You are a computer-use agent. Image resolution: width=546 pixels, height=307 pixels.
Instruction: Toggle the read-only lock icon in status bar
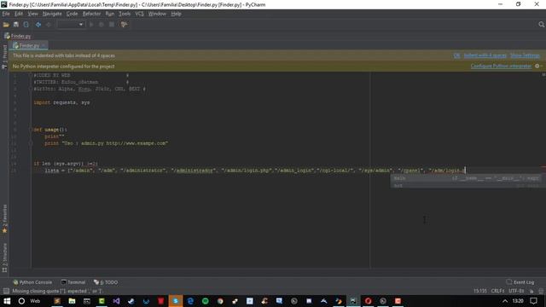click(x=531, y=291)
